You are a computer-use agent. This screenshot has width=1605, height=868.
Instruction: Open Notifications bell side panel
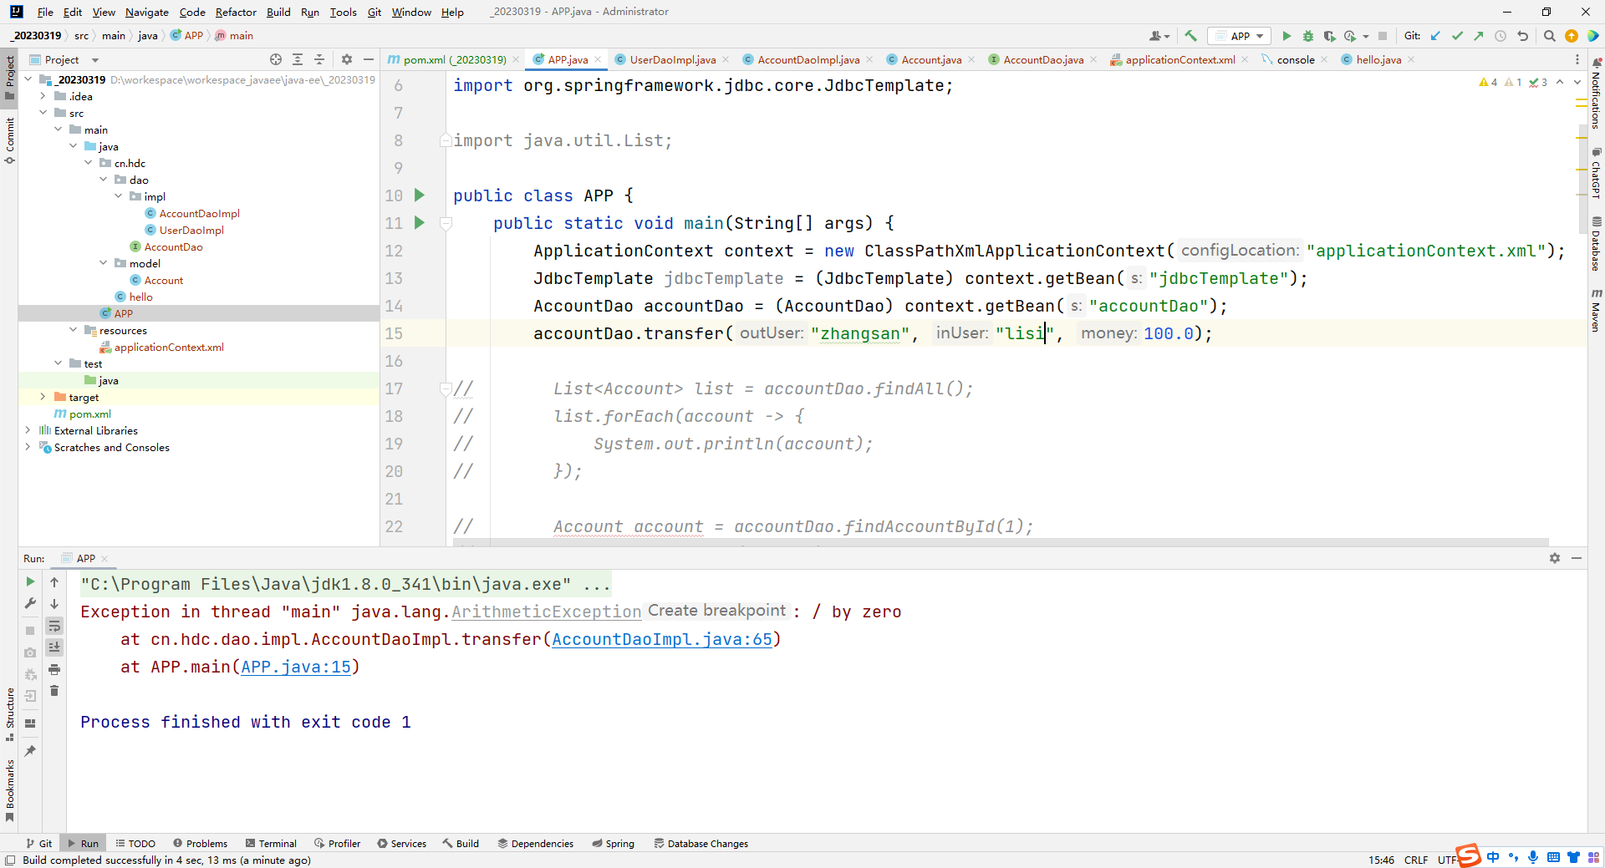[x=1596, y=92]
